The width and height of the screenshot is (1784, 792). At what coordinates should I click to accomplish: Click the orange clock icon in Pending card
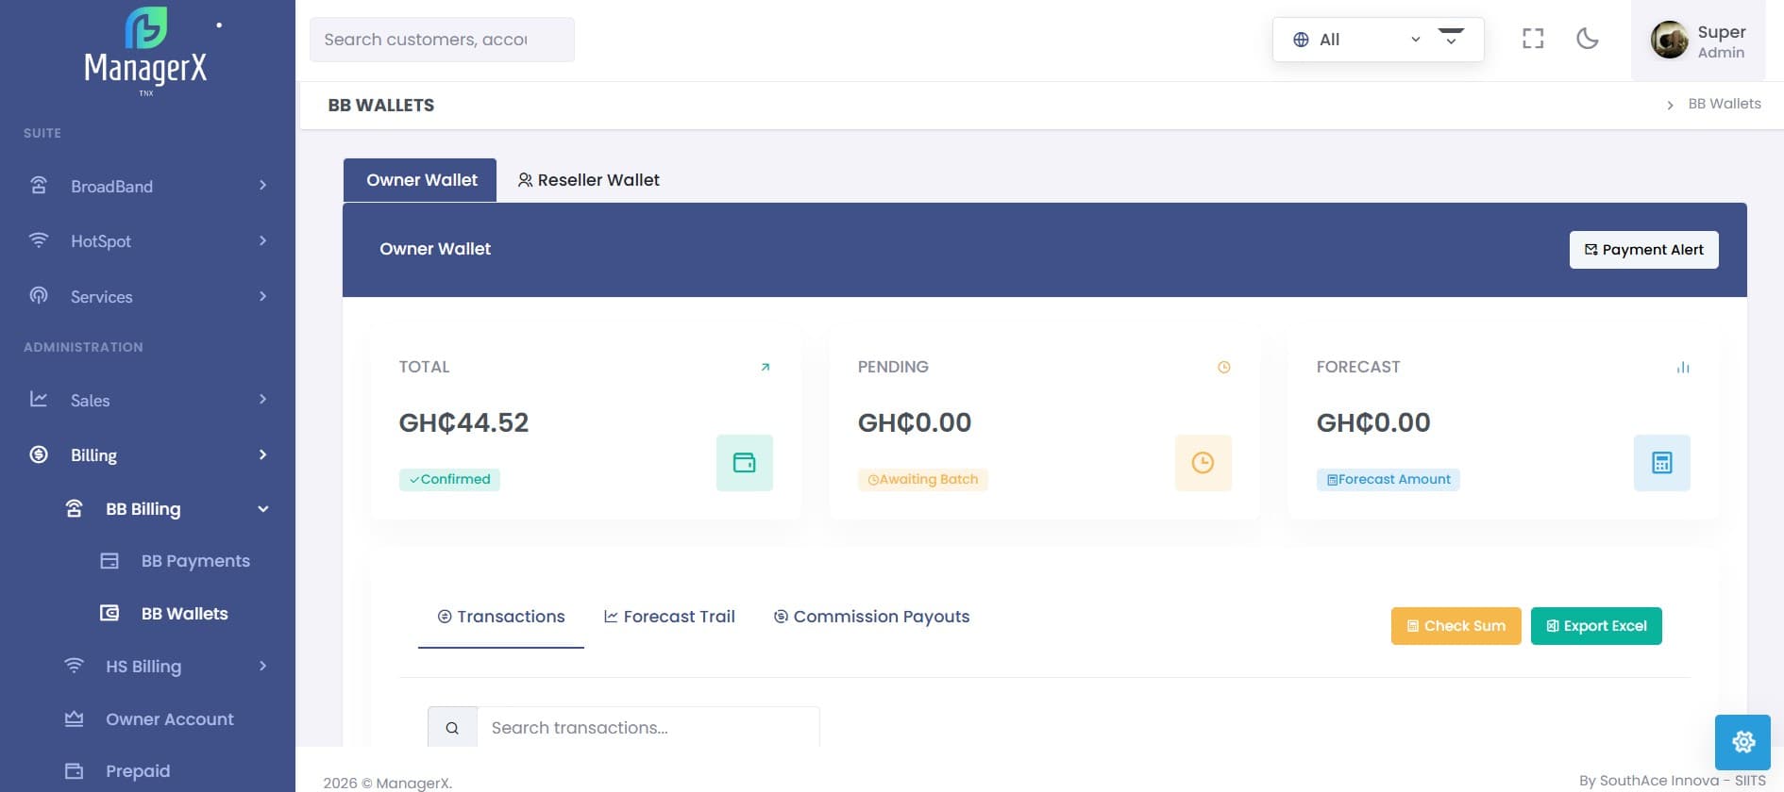[1203, 463]
